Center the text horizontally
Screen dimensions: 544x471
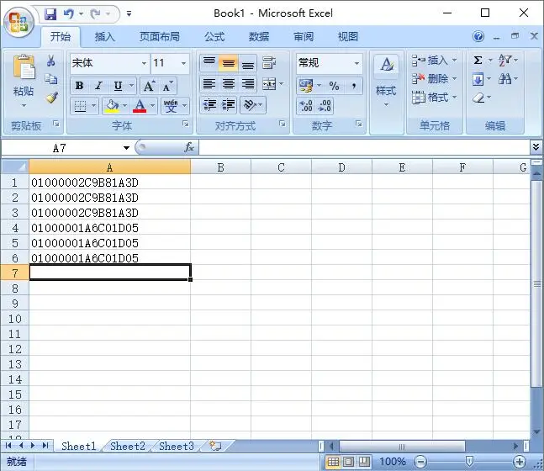click(229, 84)
